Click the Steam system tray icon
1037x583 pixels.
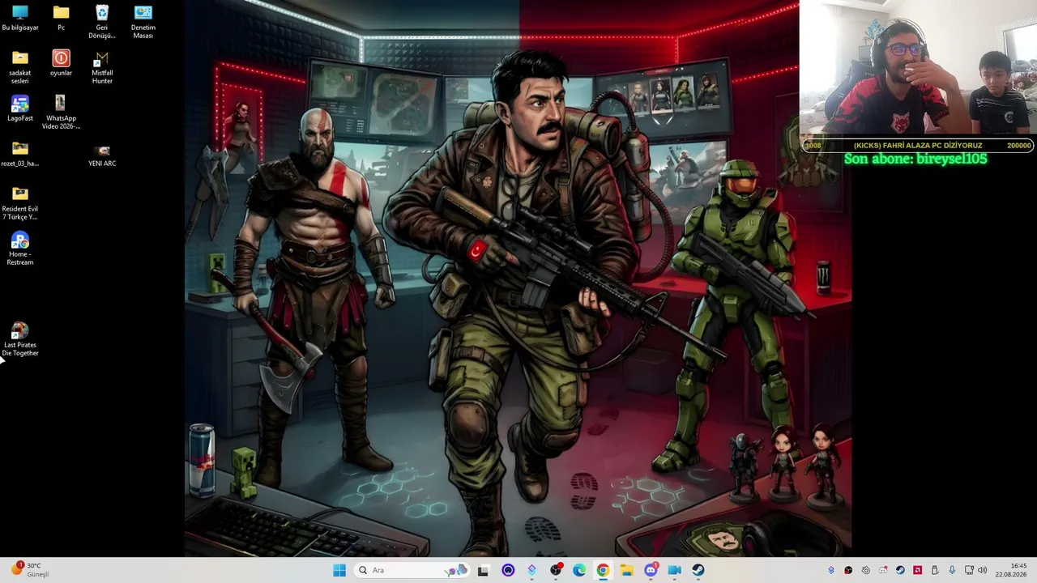click(x=900, y=570)
